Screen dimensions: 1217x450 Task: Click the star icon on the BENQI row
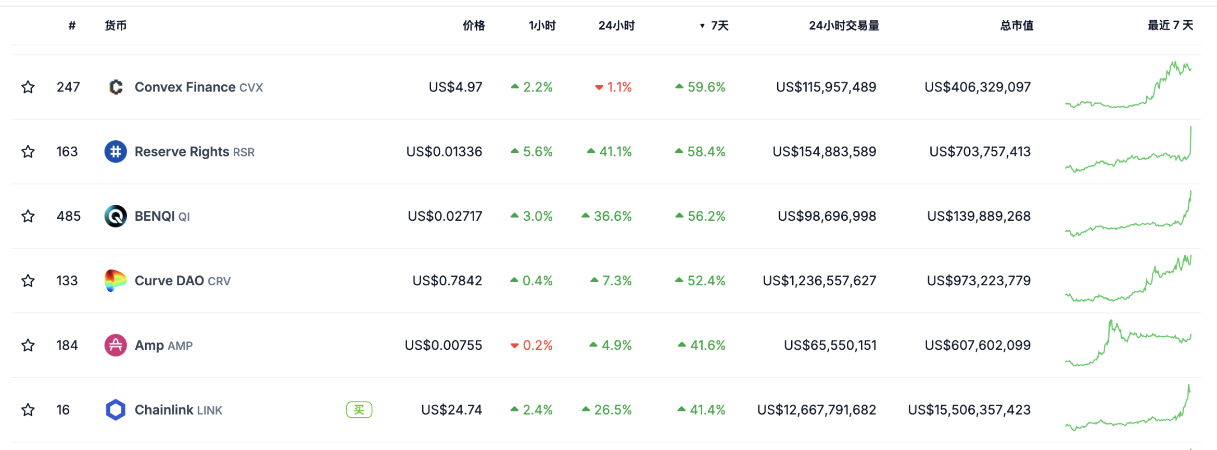(28, 216)
